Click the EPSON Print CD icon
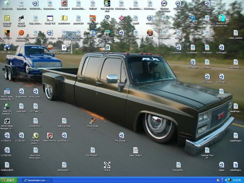Image resolution: width=244 pixels, height=183 pixels. (x=93, y=18)
